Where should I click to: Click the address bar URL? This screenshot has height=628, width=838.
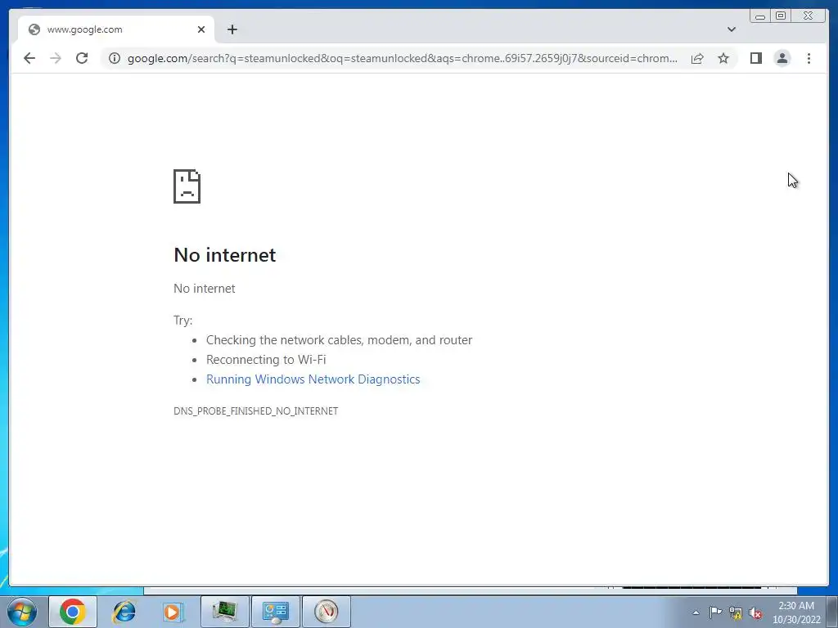pos(402,58)
